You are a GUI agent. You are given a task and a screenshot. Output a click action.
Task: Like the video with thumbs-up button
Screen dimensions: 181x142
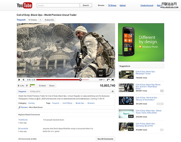tap(21, 86)
